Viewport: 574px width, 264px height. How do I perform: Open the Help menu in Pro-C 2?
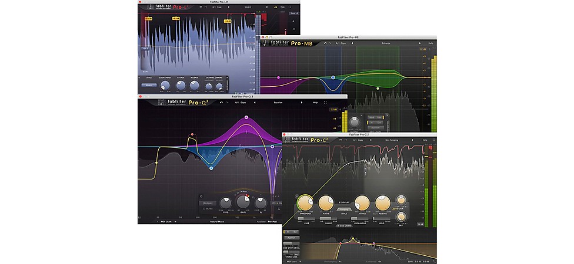(425, 140)
